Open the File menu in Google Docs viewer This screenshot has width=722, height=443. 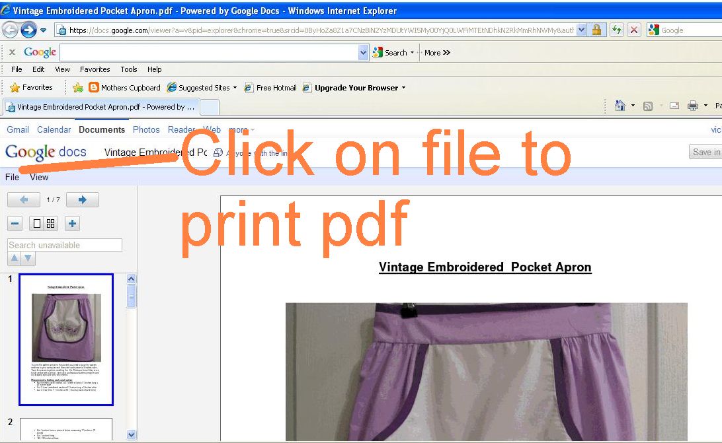point(11,177)
